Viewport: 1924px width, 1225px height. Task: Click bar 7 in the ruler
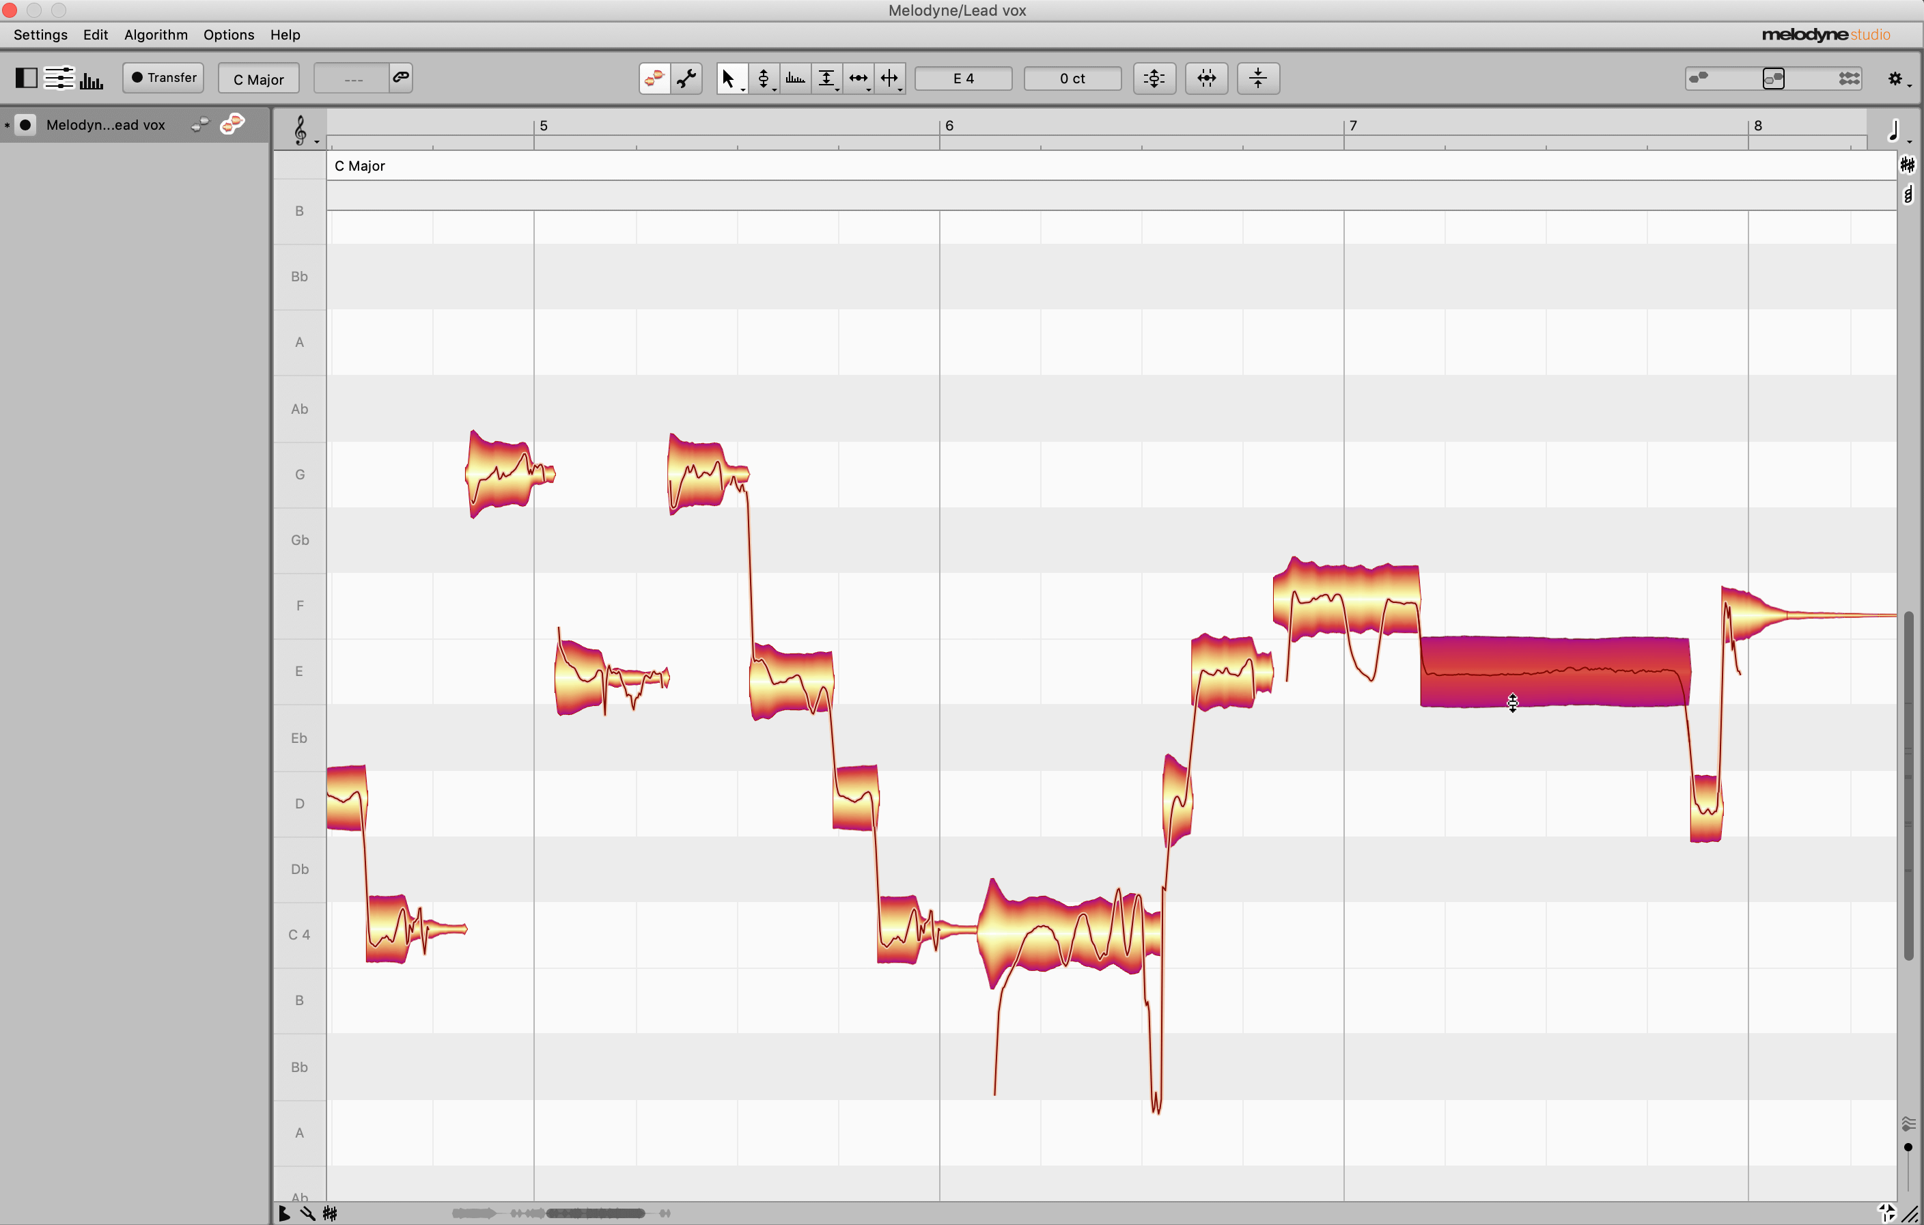tap(1354, 126)
